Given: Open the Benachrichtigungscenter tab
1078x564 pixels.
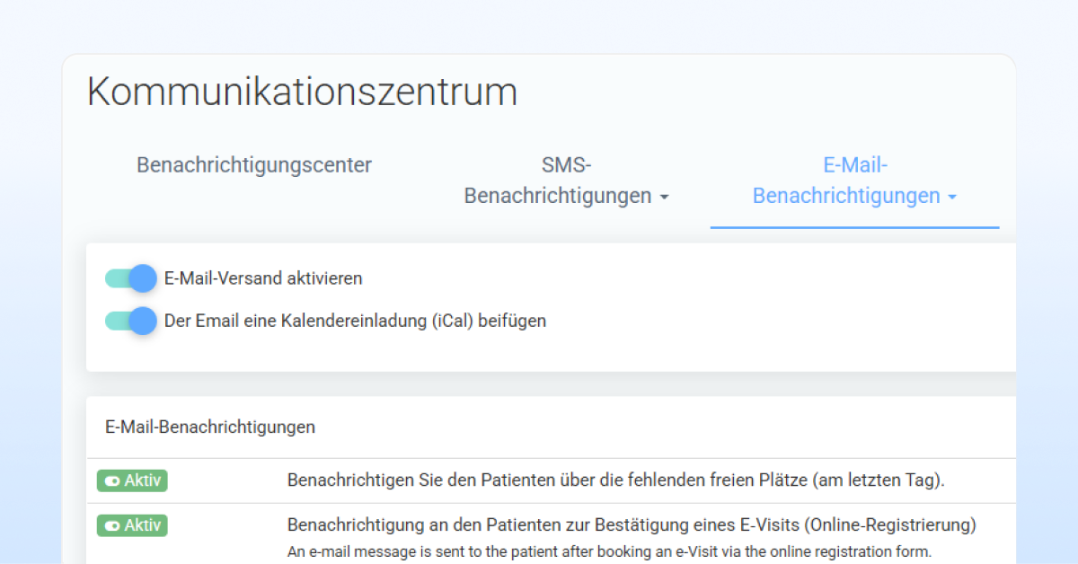Looking at the screenshot, I should tap(254, 165).
